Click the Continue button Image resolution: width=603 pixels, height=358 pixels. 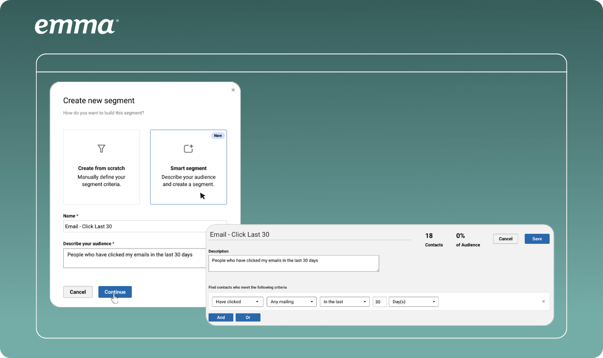115,292
